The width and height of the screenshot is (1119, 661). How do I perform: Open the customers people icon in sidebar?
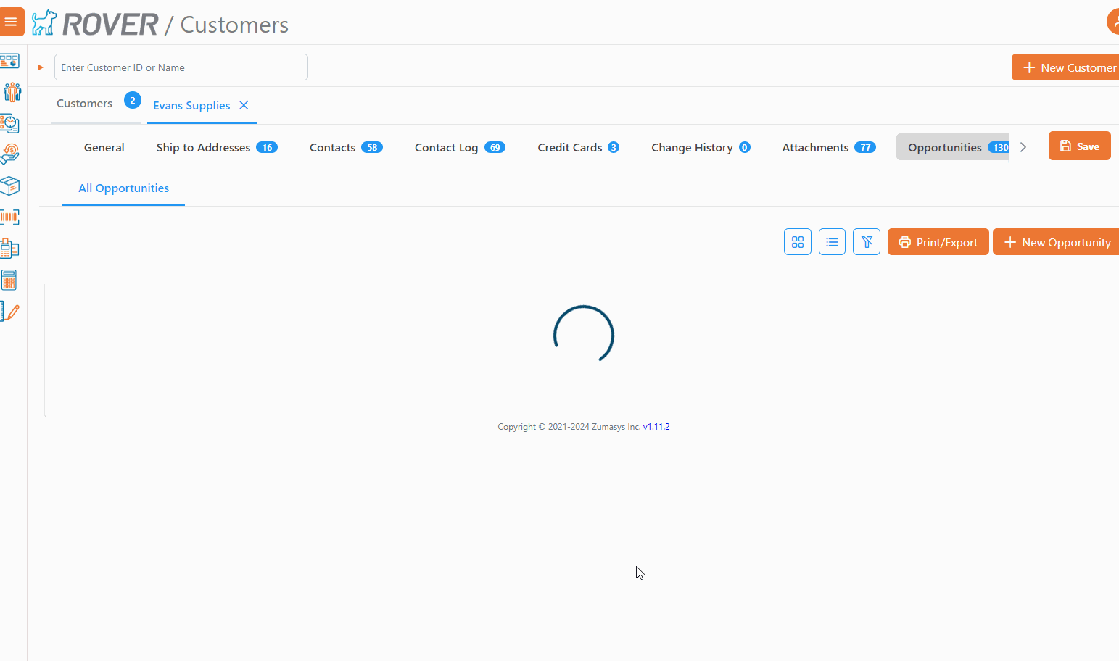[x=12, y=92]
